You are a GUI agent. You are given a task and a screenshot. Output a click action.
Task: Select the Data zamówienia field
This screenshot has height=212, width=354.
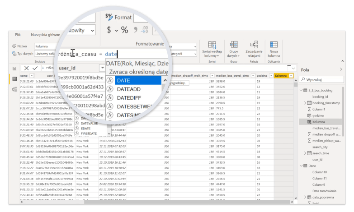click(324, 191)
